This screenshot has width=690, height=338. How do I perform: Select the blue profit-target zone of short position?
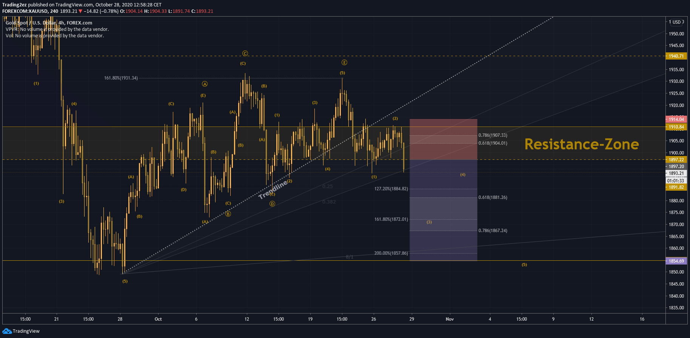(x=443, y=210)
